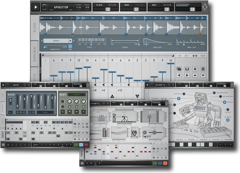Screen dimensions: 240x173
Task: Select pattern A in Beater bottom bar
Action: coord(8,145)
